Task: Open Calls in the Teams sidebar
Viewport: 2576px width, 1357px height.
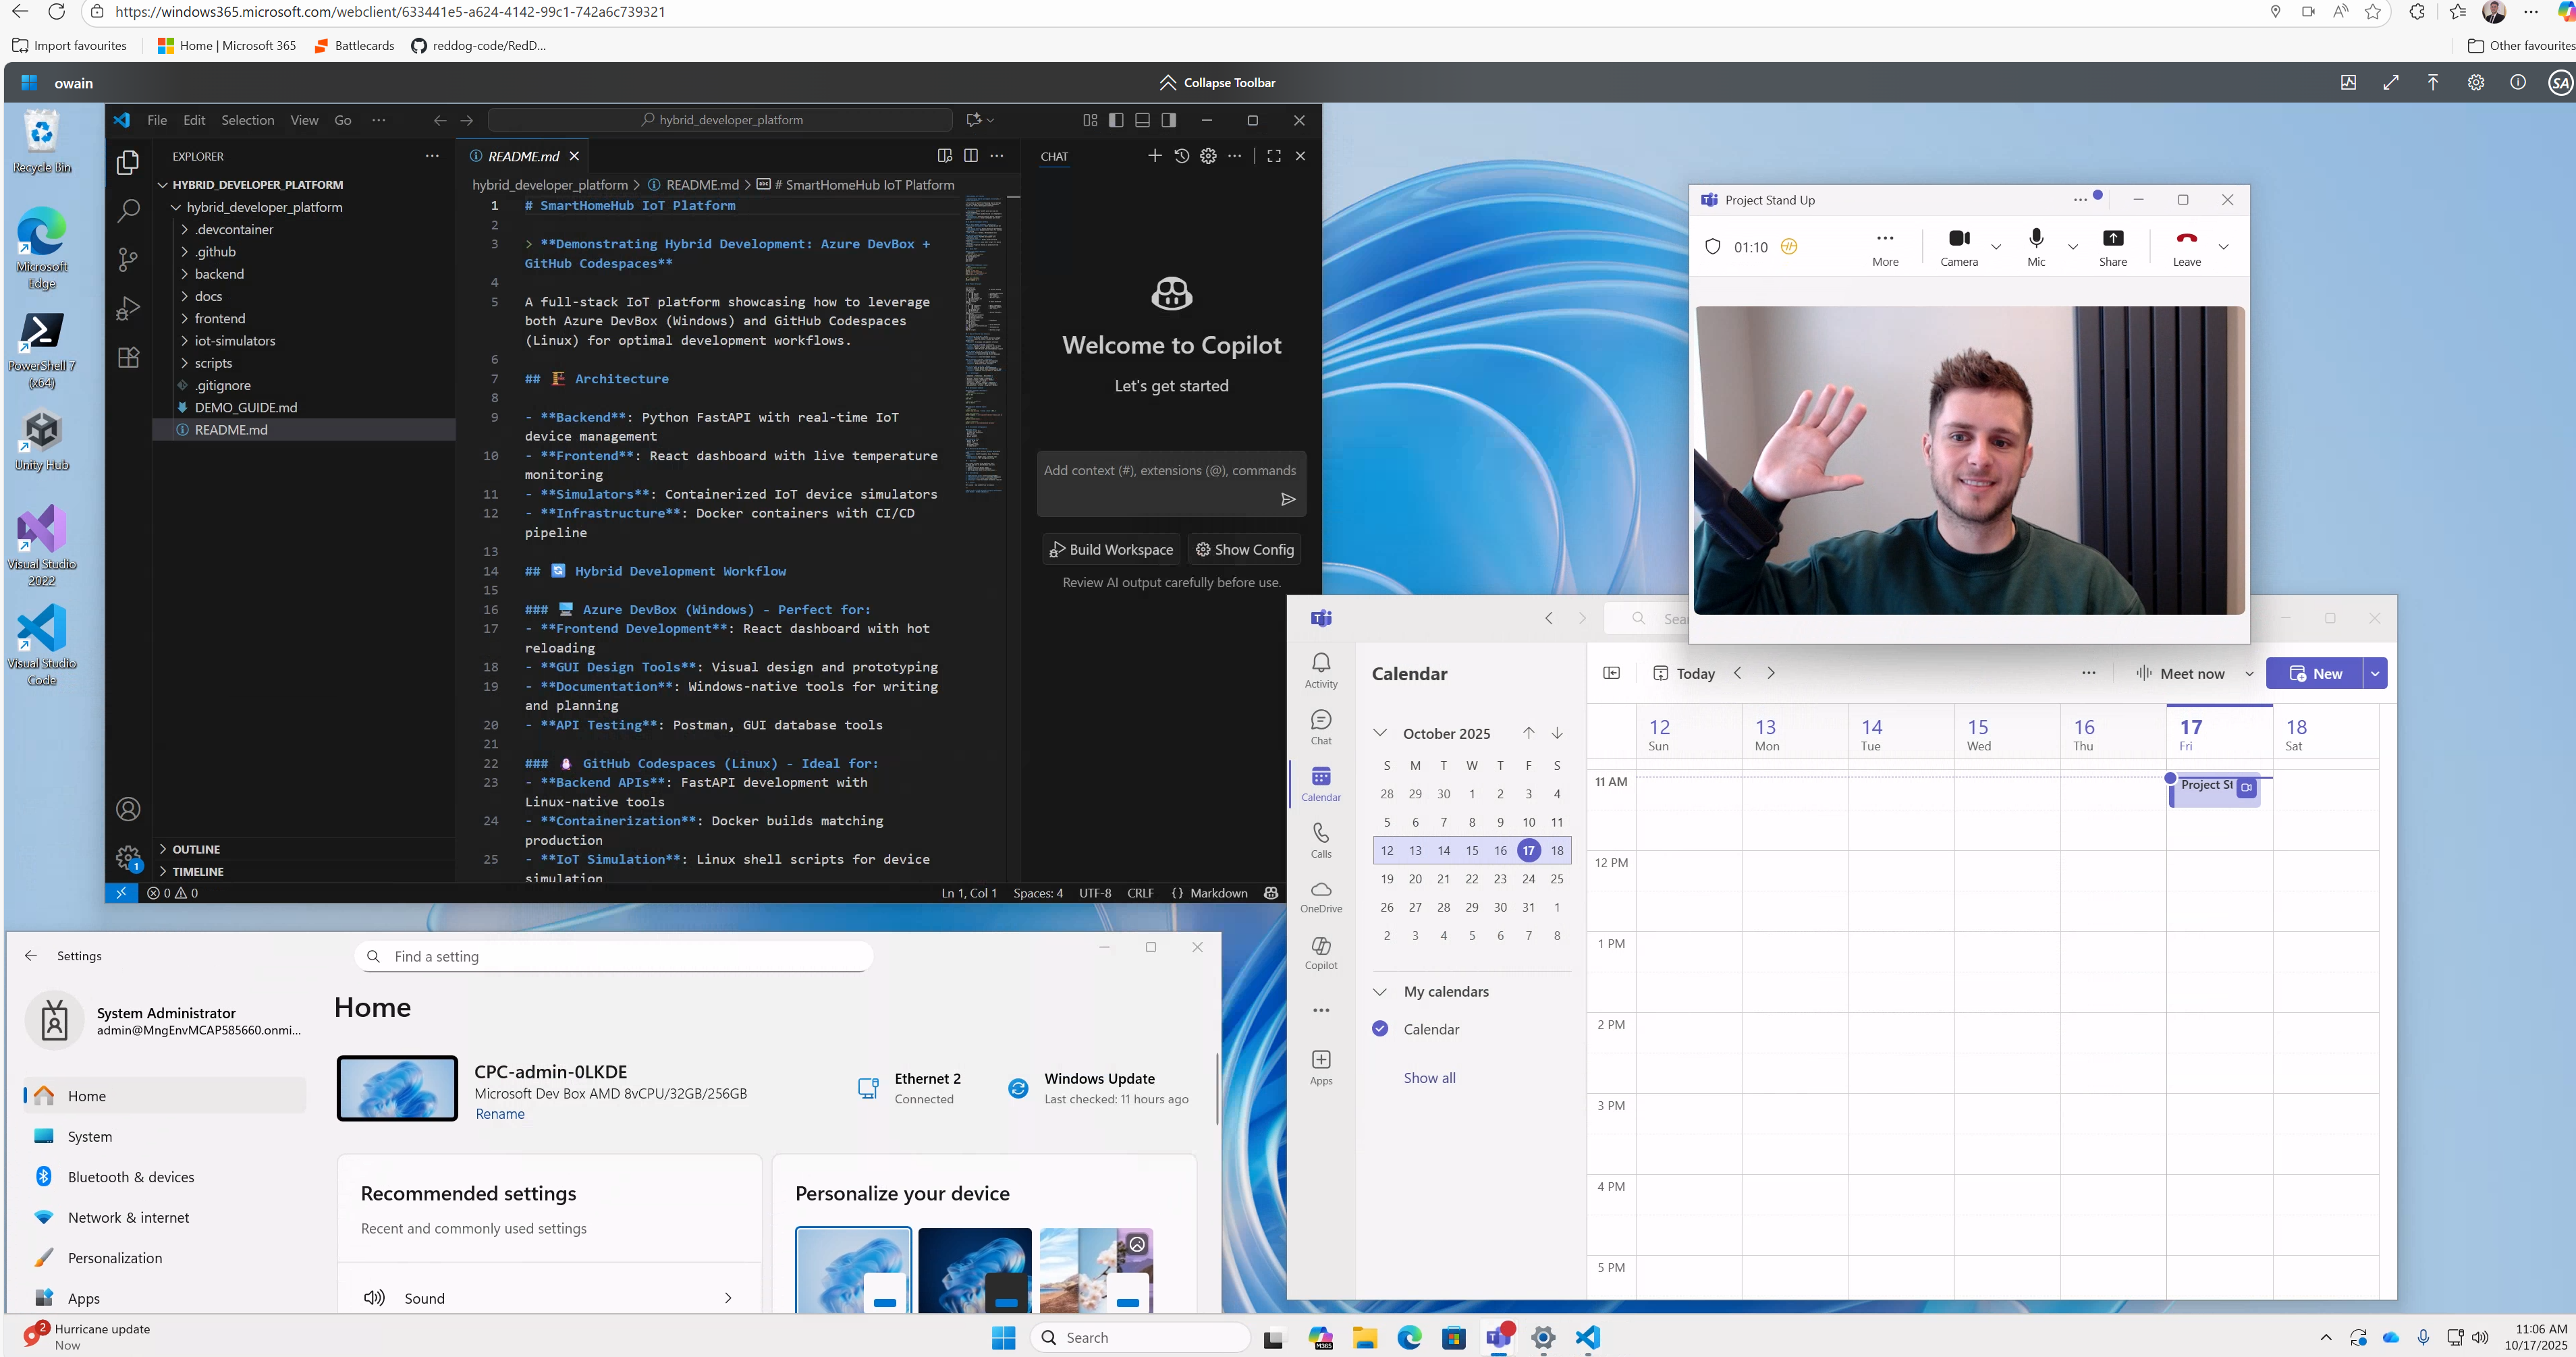Action: (x=1321, y=840)
